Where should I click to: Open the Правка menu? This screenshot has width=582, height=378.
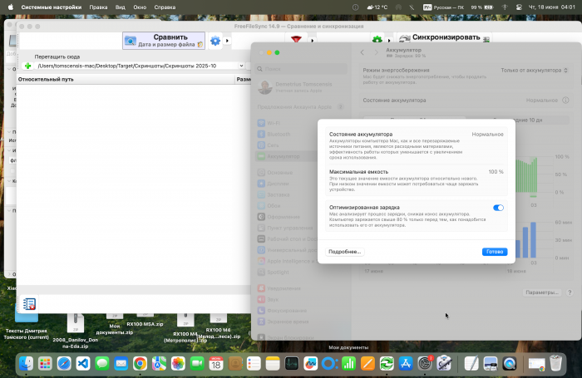[x=98, y=7]
